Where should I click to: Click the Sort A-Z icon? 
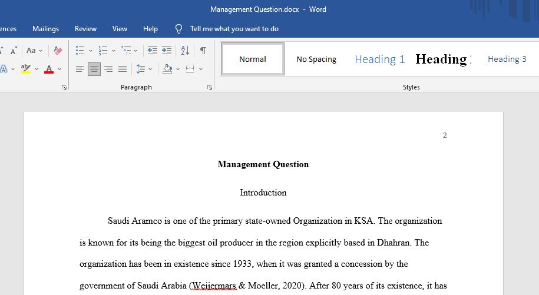(x=185, y=51)
